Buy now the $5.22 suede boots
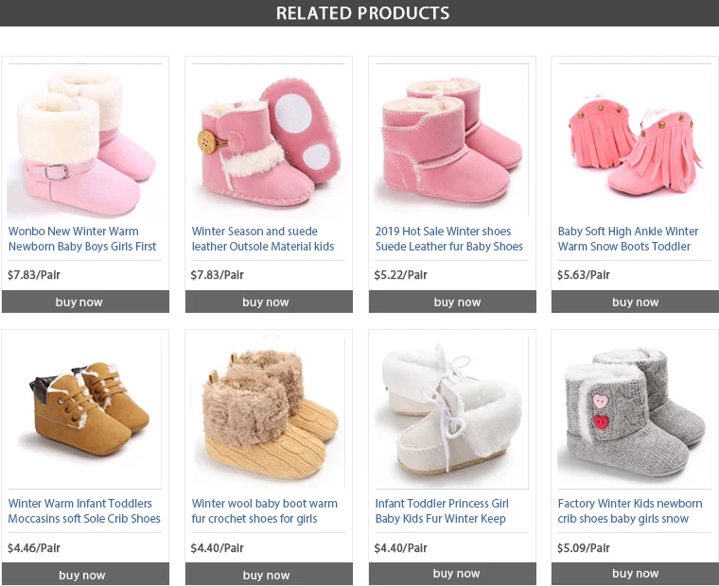 click(452, 302)
